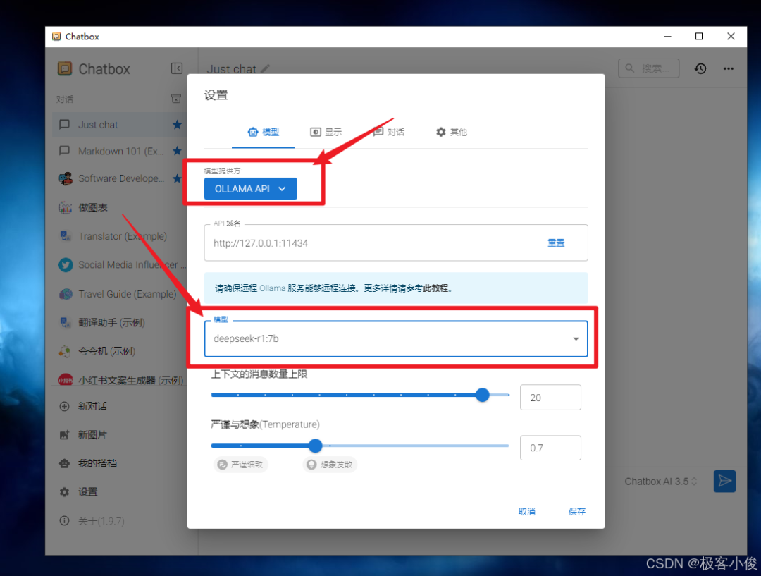761x576 pixels.
Task: Click the 做图表 chart icon
Action: [x=65, y=207]
